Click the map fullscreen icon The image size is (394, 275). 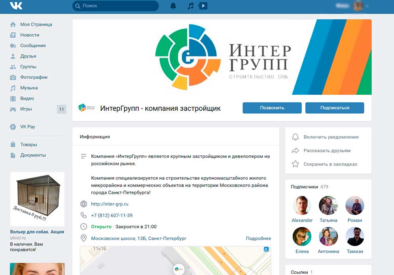coord(266,249)
